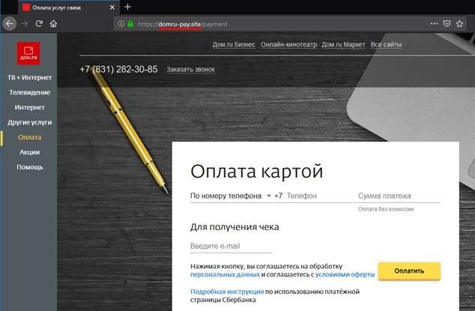Image resolution: width=475 pixels, height=311 pixels.
Task: Reload the page with the refresh icon
Action: click(39, 24)
